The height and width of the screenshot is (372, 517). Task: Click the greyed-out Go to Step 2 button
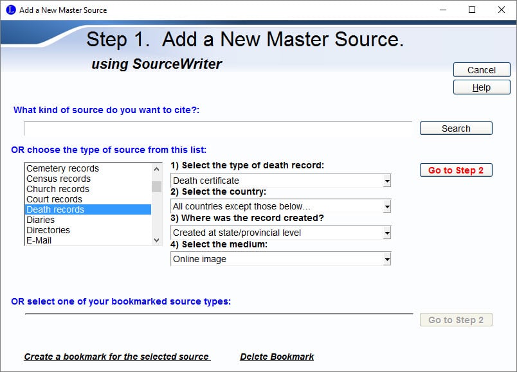point(456,319)
